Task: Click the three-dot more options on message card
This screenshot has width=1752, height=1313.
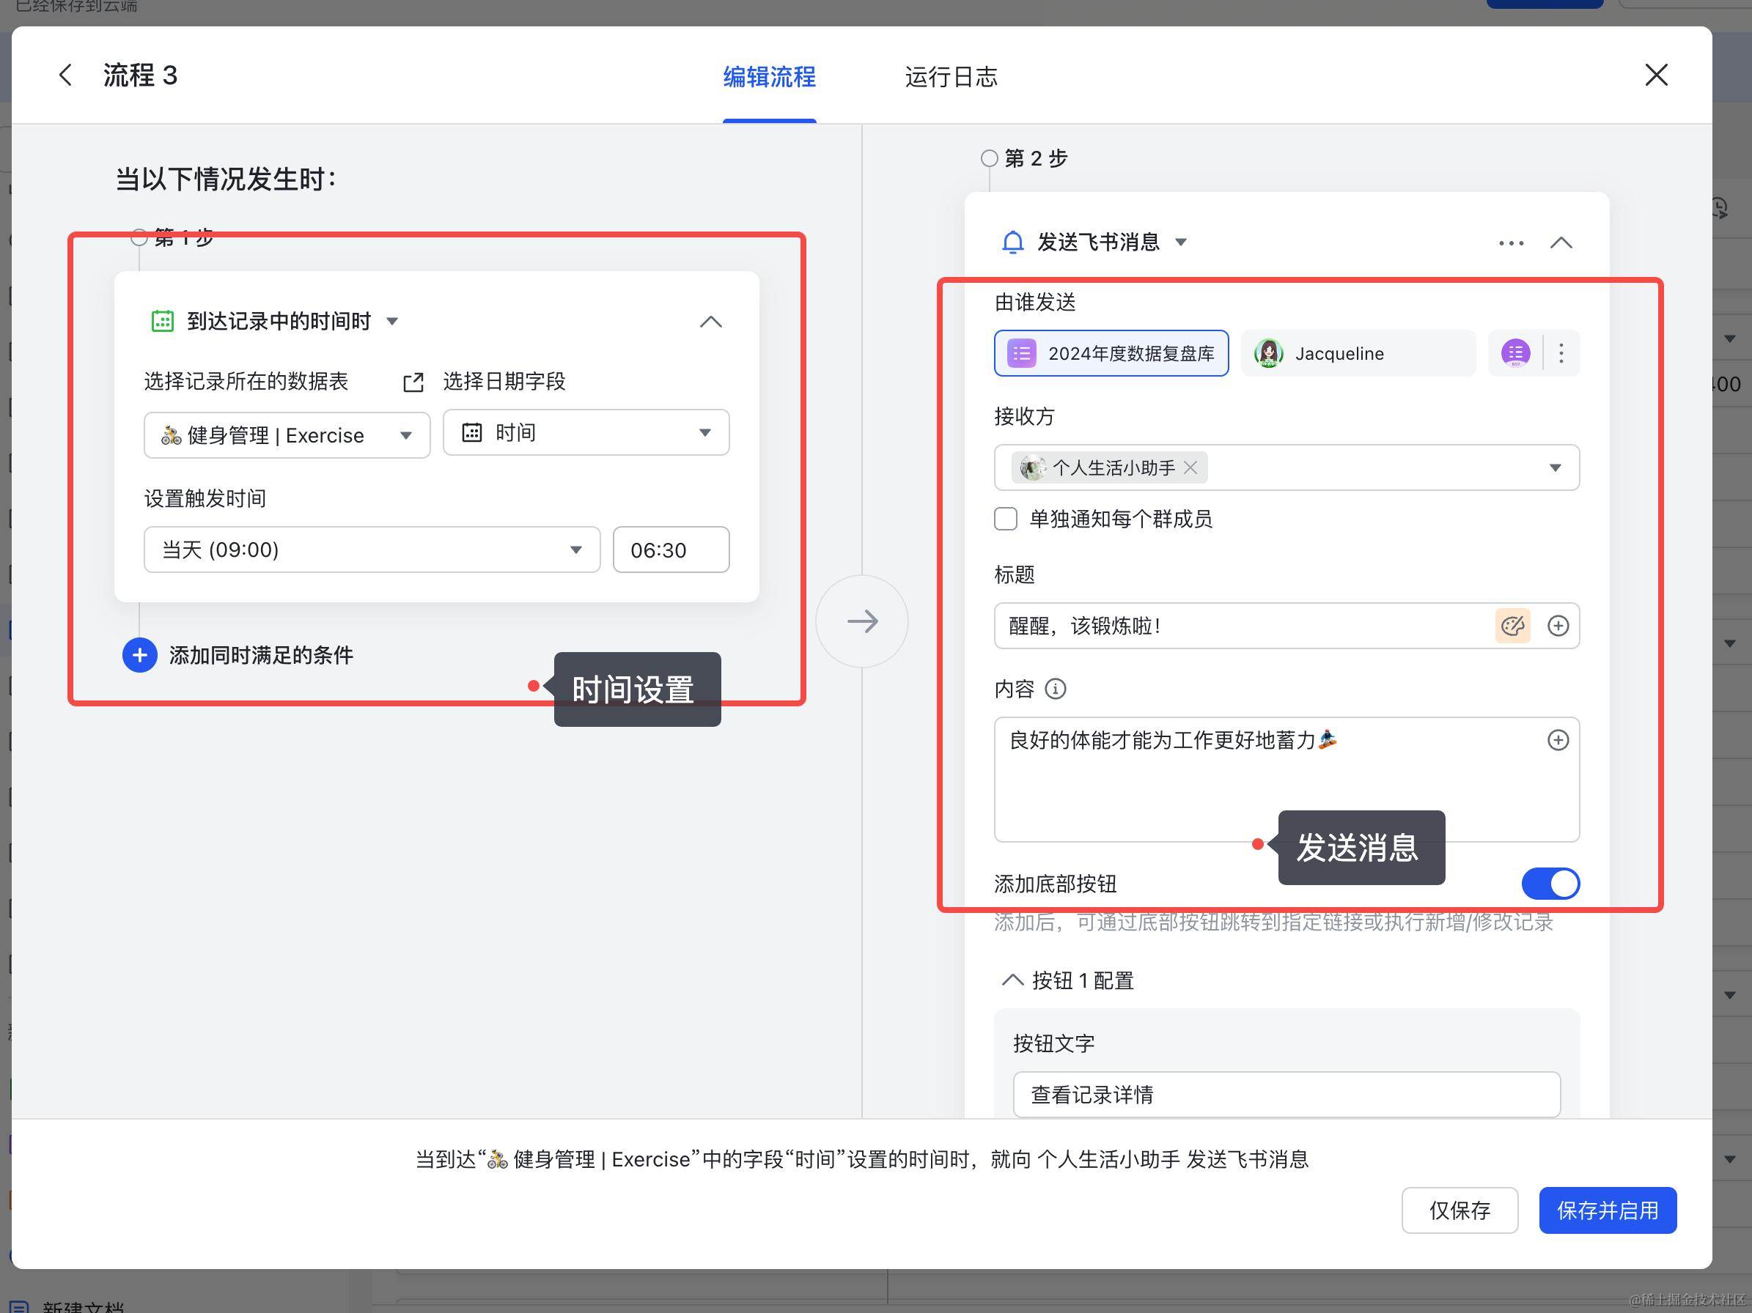Action: point(1510,243)
